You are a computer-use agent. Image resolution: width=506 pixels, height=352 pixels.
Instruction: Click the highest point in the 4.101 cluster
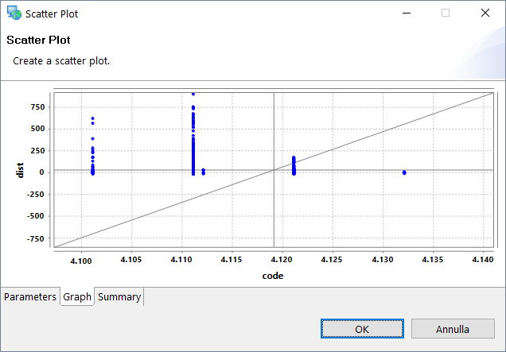click(x=92, y=119)
